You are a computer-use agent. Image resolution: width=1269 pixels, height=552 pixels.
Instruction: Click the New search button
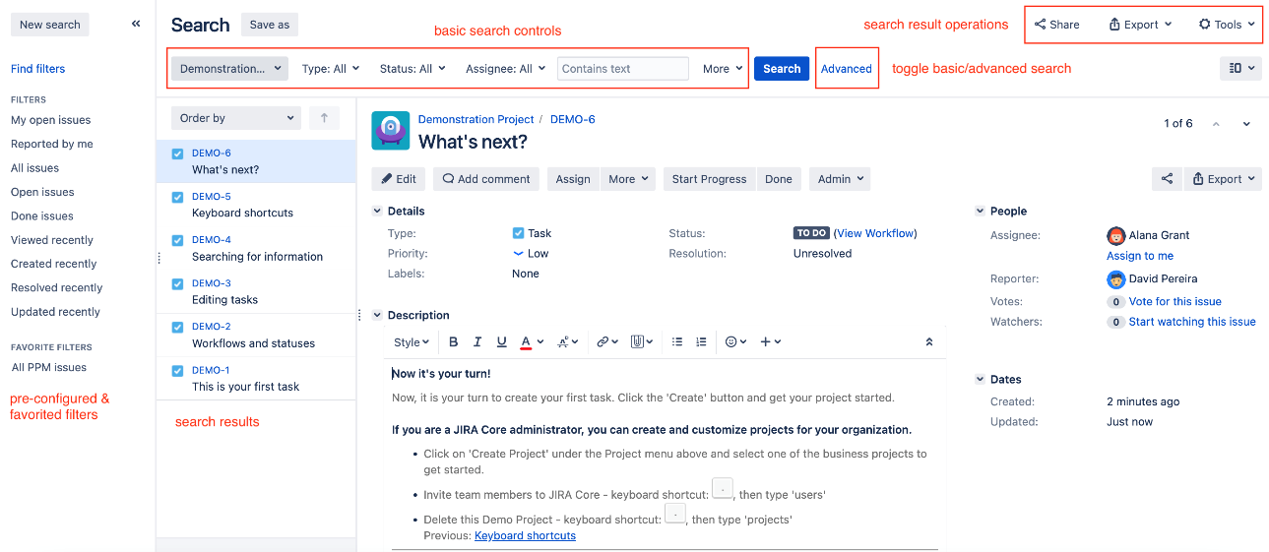[x=50, y=25]
